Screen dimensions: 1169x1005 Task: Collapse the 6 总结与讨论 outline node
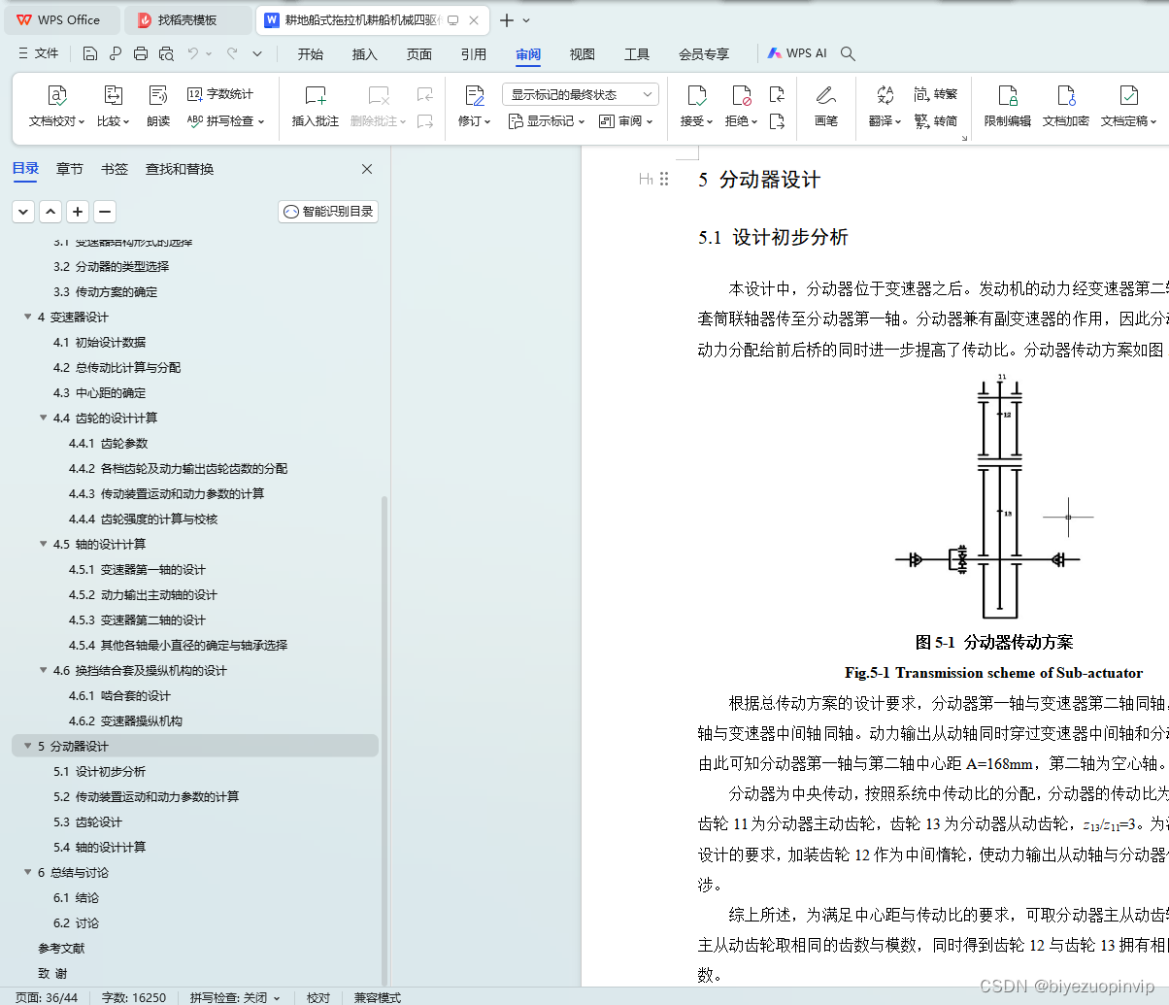point(28,872)
